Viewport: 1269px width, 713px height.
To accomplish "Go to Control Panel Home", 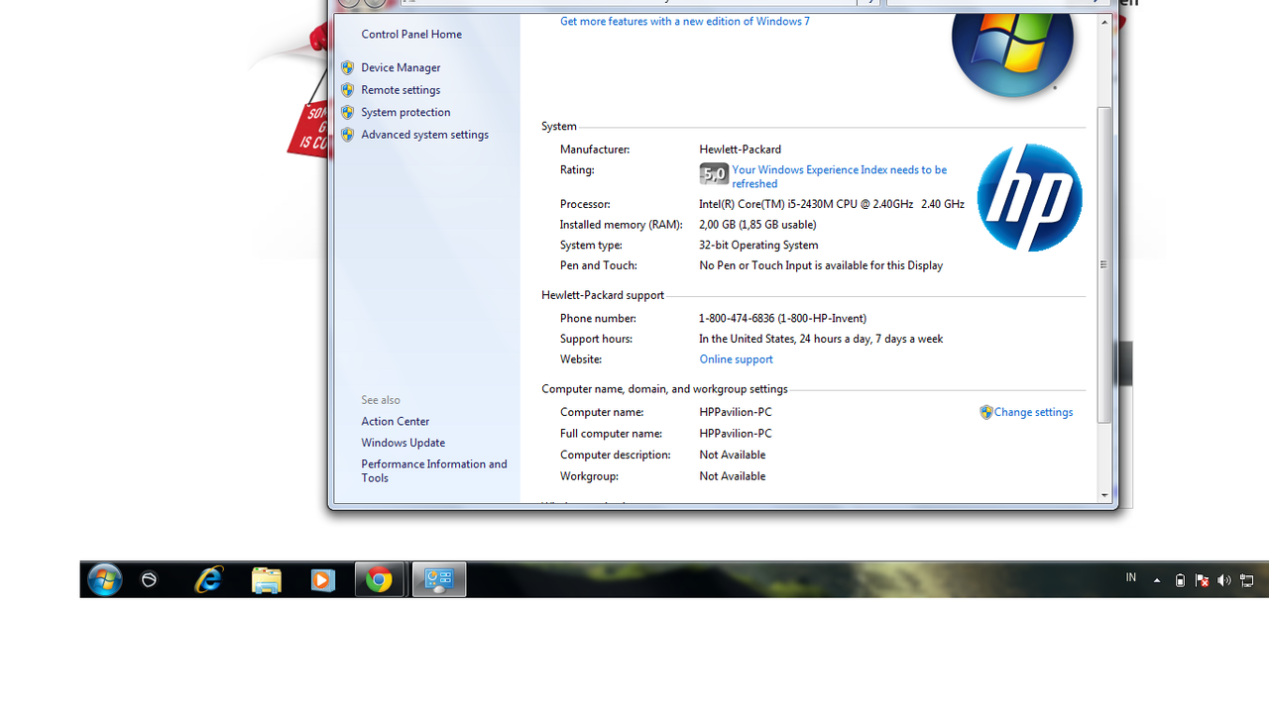I will point(411,34).
